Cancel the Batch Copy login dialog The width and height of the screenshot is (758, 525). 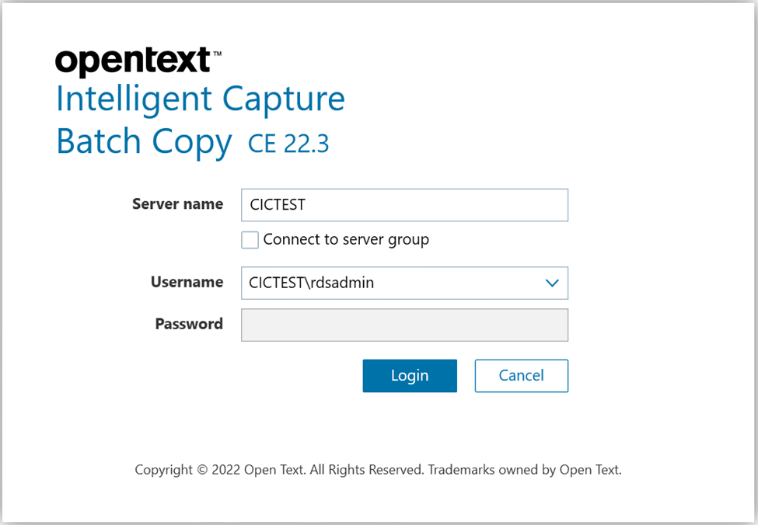[521, 375]
